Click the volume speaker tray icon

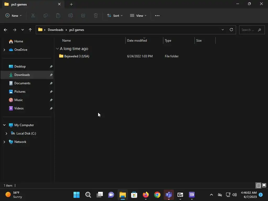pos(234,195)
